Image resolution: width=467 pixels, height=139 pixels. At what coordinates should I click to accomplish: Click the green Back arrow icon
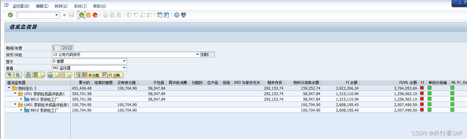pos(81,15)
